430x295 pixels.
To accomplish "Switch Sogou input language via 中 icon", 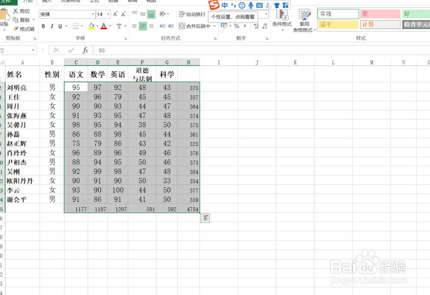I will click(224, 5).
